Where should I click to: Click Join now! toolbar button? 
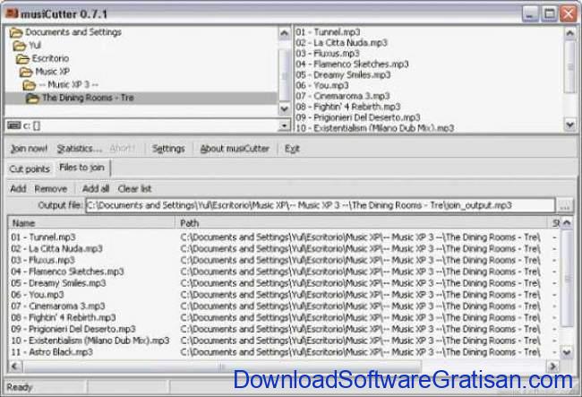[29, 149]
